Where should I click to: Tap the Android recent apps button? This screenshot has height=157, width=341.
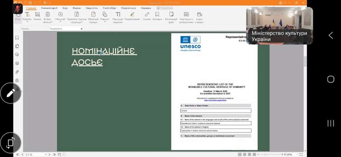[330, 123]
